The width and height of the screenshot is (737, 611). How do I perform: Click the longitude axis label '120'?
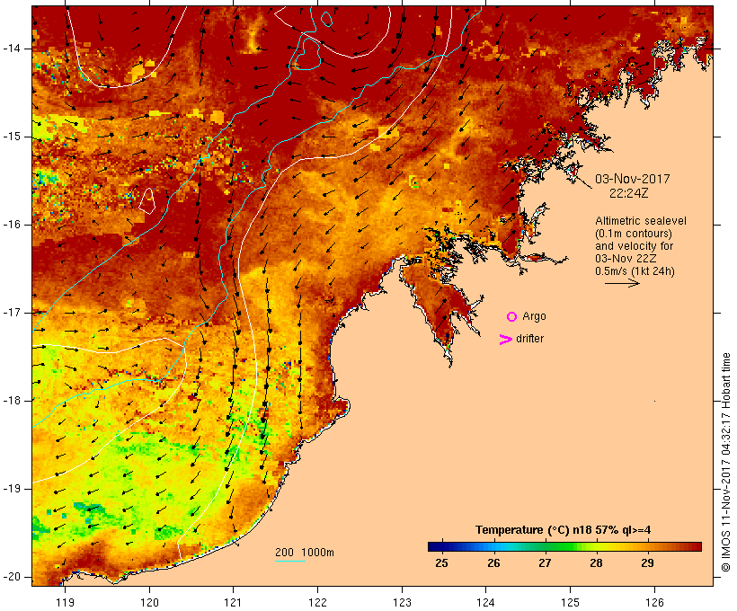(x=149, y=602)
